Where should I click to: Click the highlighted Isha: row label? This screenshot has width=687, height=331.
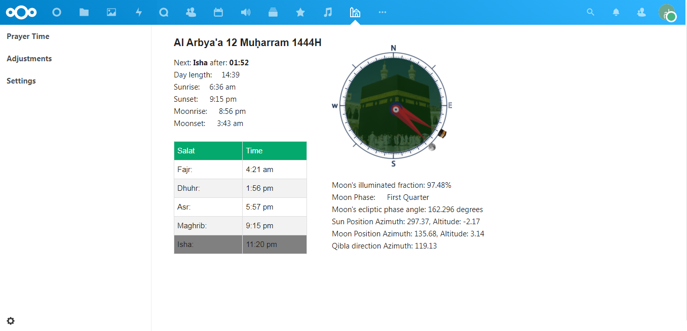(185, 244)
